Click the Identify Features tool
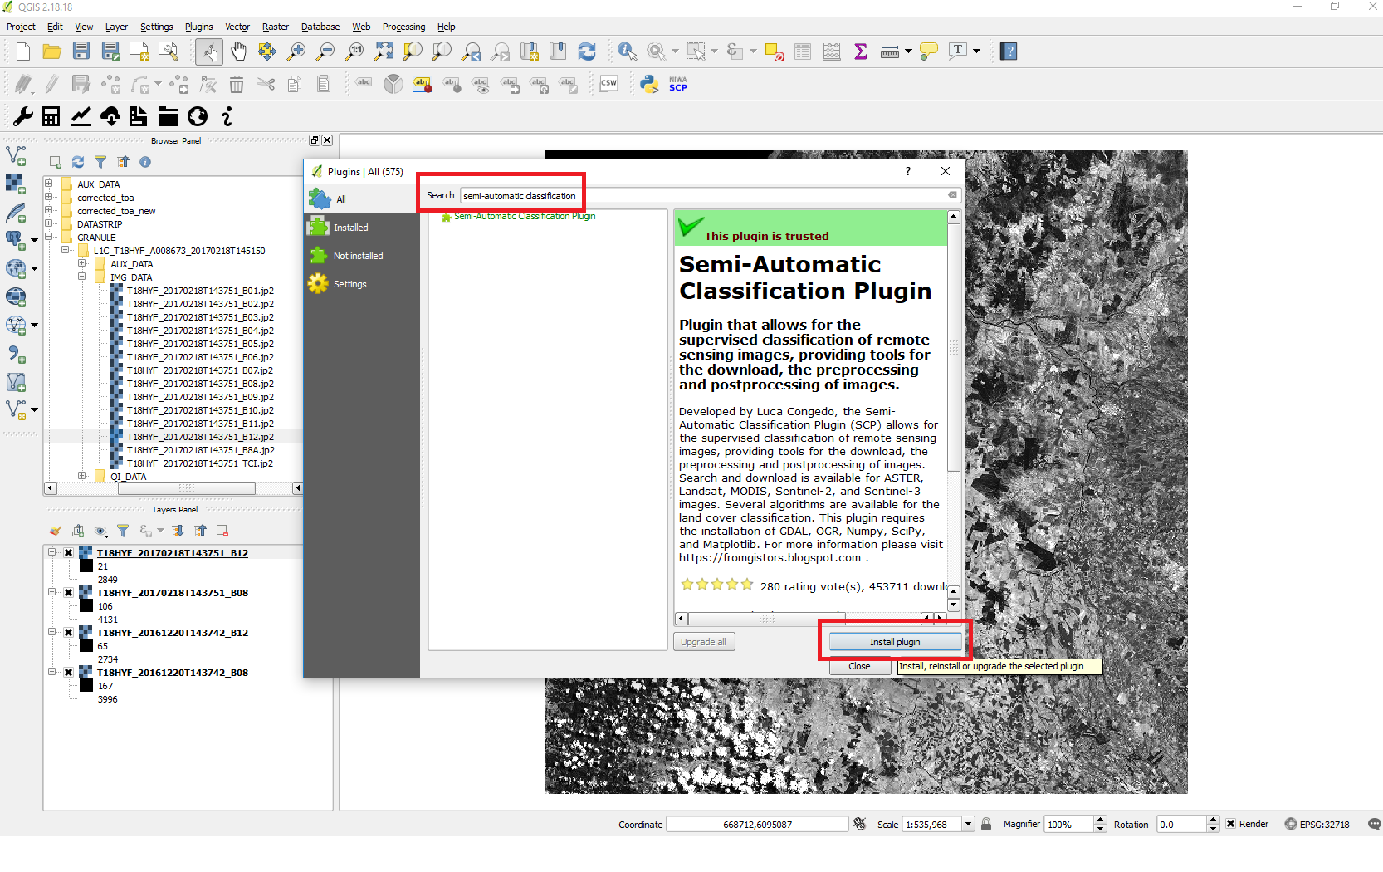Image resolution: width=1383 pixels, height=872 pixels. coord(627,51)
